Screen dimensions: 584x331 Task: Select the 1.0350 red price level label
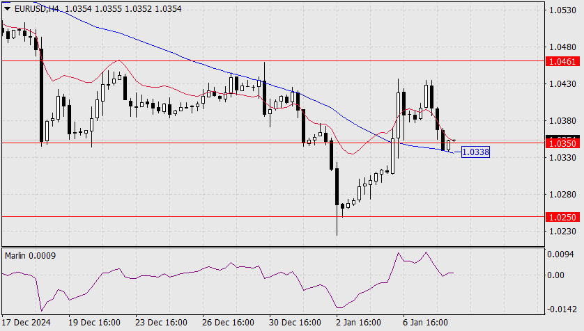(x=562, y=144)
